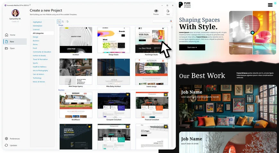Screen dimensions: 279x153
Task: Select the Arts & Photography category
Action: 40,70
